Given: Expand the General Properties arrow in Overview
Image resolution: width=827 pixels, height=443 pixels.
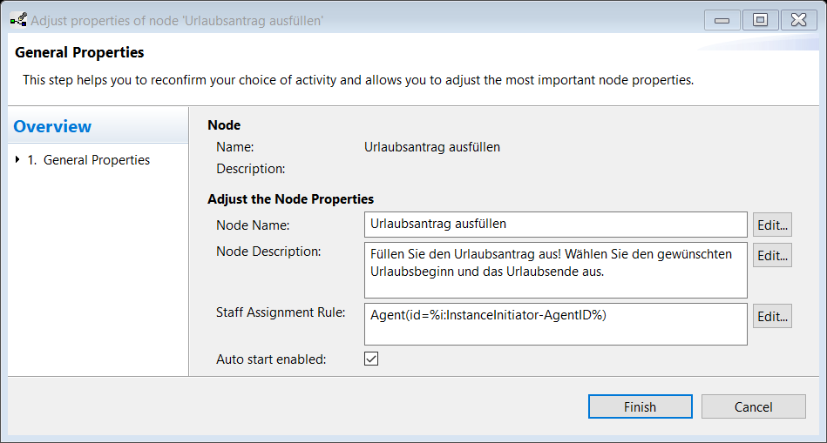Looking at the screenshot, I should (18, 160).
